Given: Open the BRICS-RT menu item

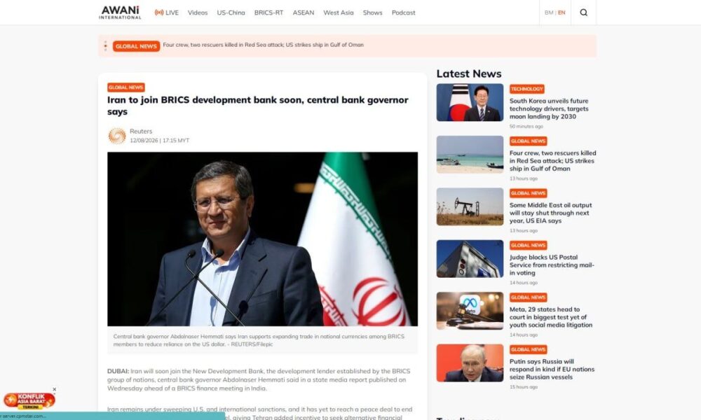Looking at the screenshot, I should 268,13.
